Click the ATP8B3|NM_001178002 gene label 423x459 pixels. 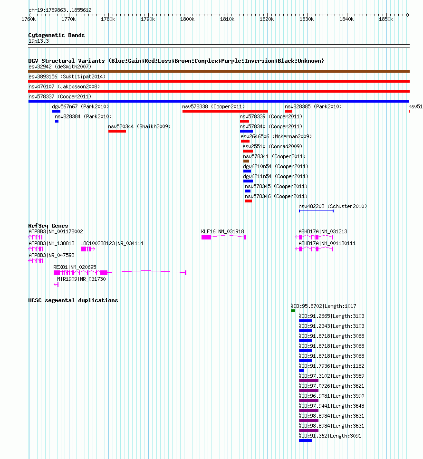click(x=56, y=231)
